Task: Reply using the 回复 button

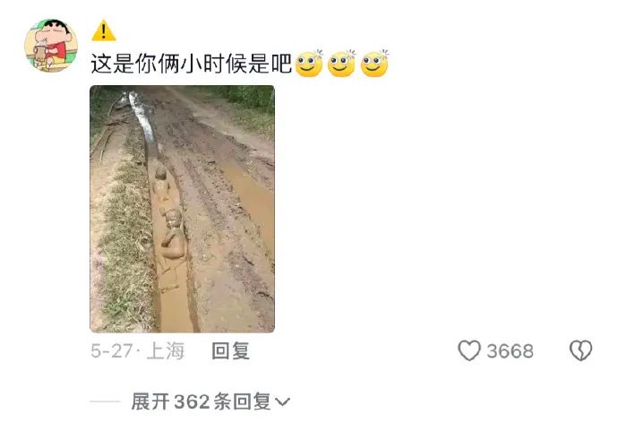Action: (230, 350)
